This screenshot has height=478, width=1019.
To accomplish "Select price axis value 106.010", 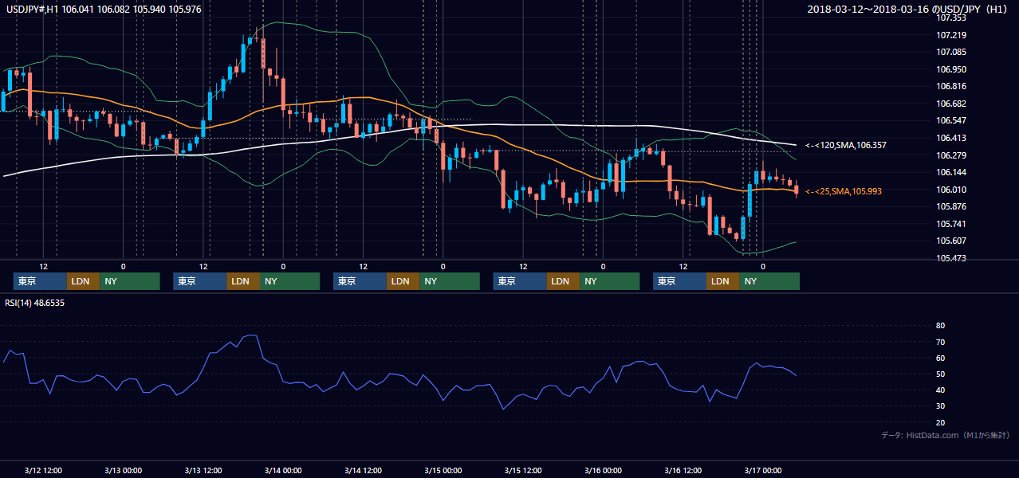I will [x=951, y=189].
